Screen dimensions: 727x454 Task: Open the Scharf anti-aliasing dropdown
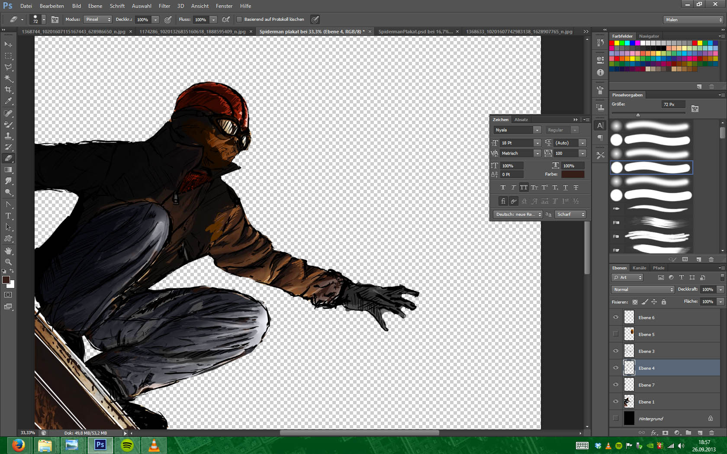click(570, 214)
